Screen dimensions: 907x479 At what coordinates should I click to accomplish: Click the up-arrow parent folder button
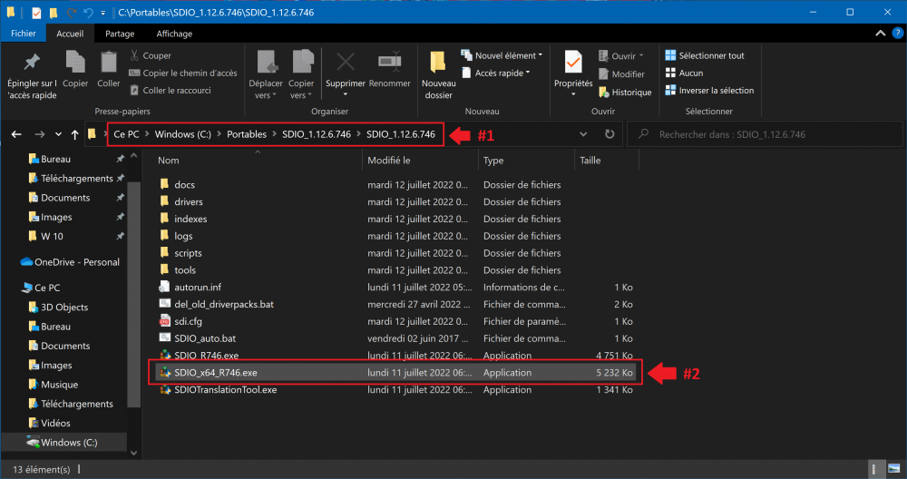tap(74, 134)
